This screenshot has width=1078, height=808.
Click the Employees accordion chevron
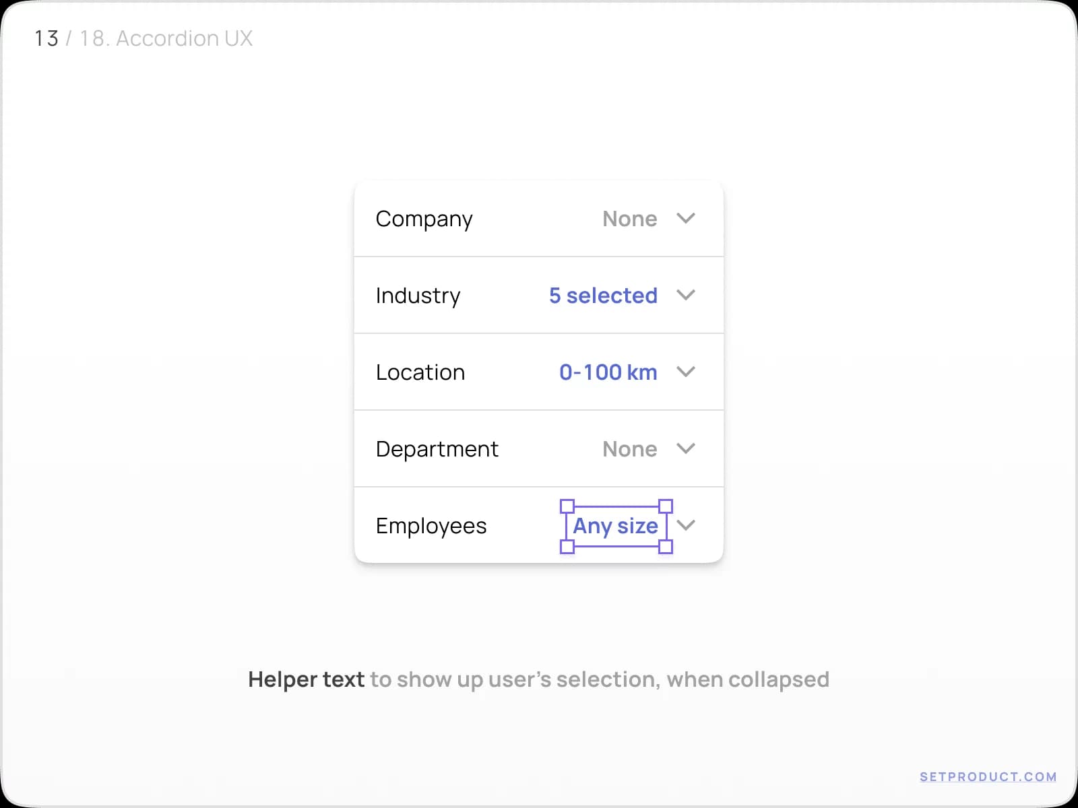point(686,526)
